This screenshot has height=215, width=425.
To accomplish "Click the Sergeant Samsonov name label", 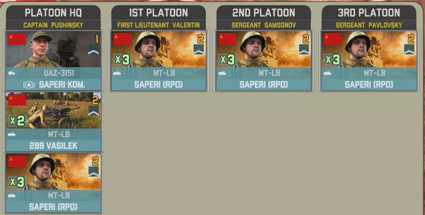I will click(x=264, y=25).
